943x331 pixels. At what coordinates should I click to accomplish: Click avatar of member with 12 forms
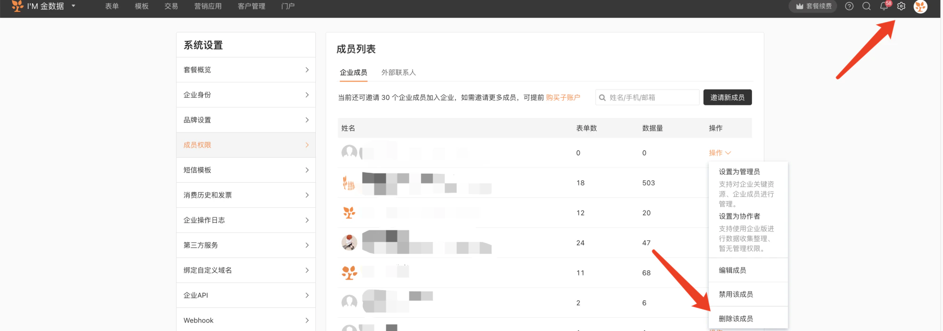coord(349,213)
